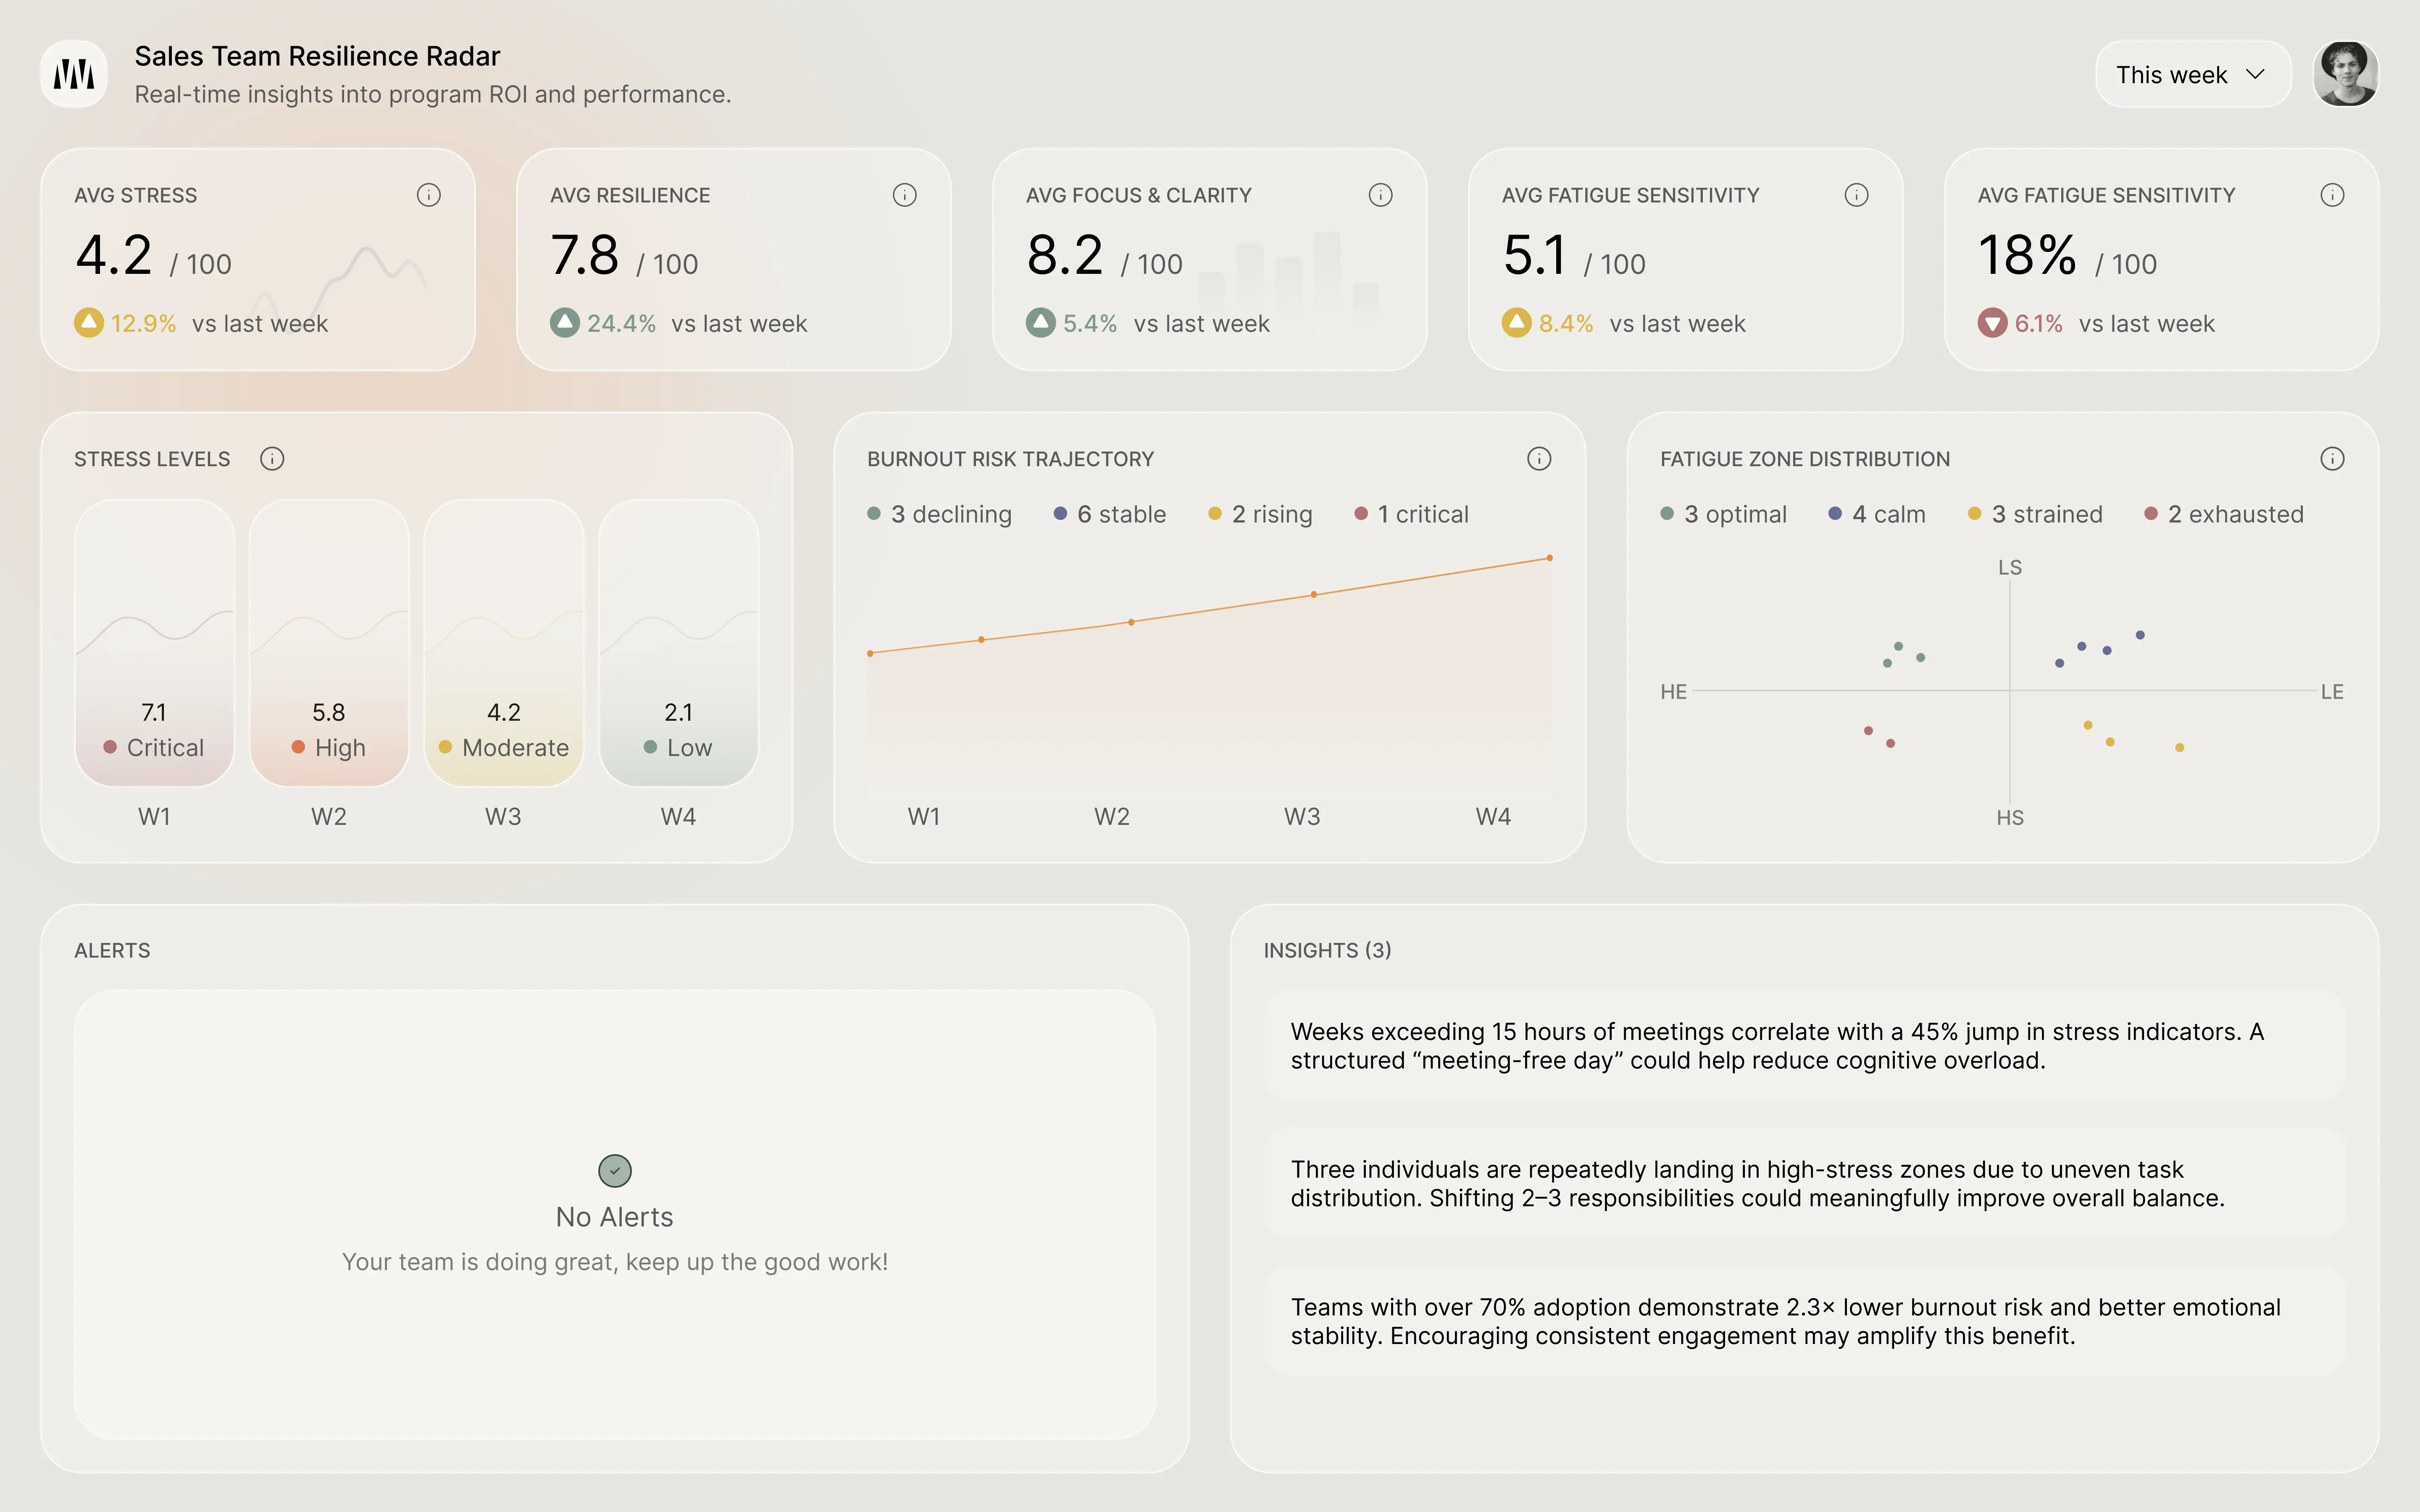Open the 70% adoption insight
Screen dimensions: 2420x1512
click(1804, 1321)
